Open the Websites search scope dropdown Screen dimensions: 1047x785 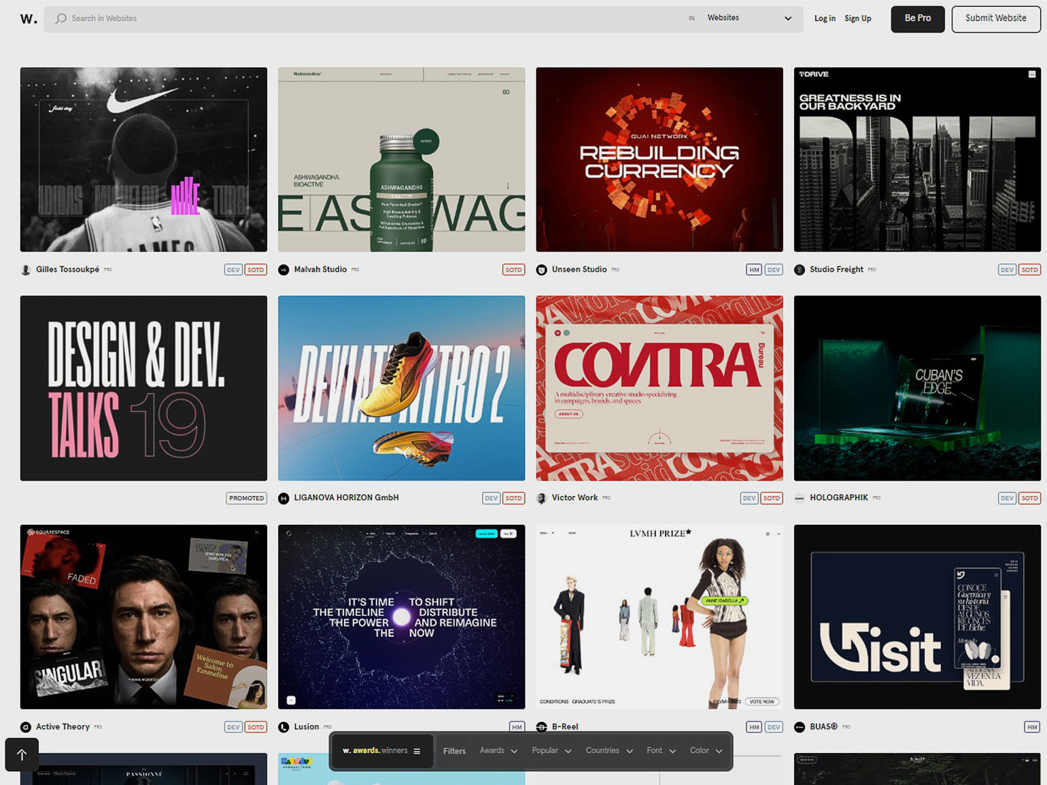(749, 18)
